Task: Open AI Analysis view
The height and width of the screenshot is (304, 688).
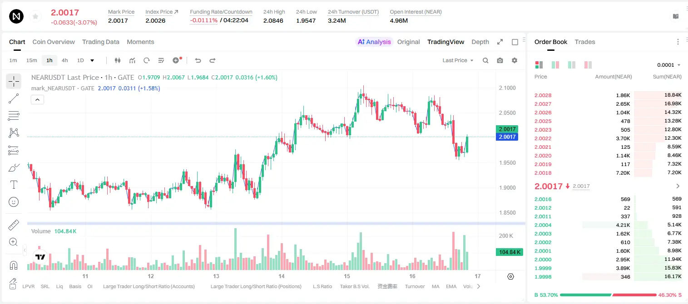Action: point(374,42)
